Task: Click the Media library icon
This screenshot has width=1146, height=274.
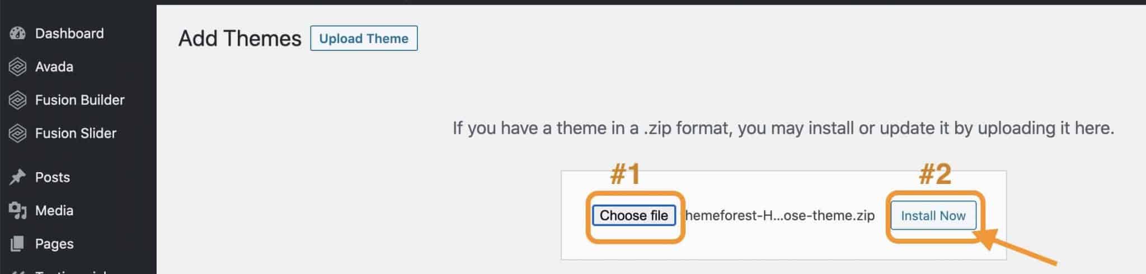Action: coord(17,211)
